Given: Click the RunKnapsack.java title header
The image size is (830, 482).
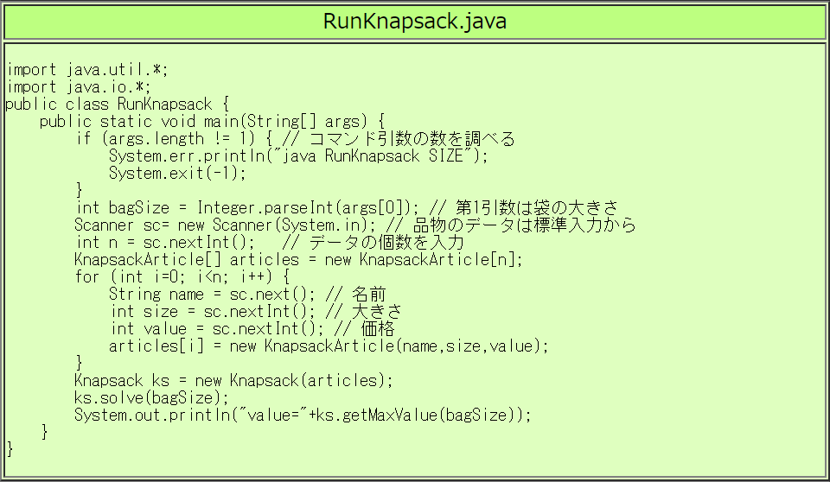Looking at the screenshot, I should point(414,22).
